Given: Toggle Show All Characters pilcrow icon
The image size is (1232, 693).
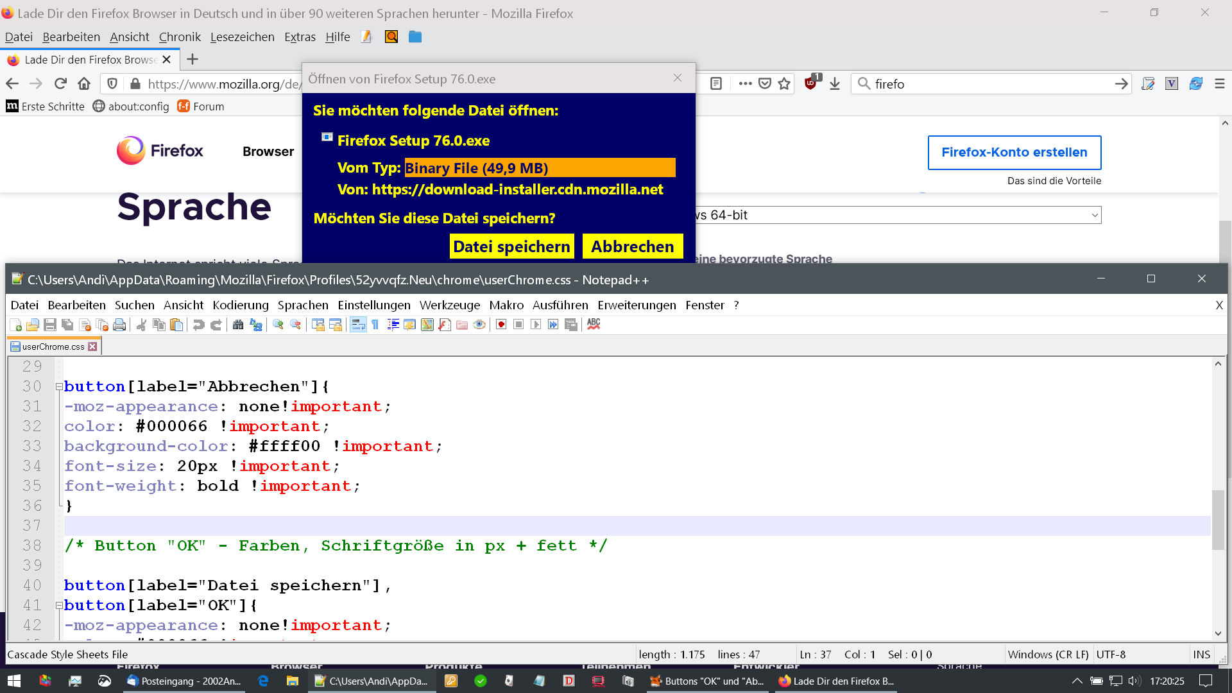Looking at the screenshot, I should pyautogui.click(x=375, y=325).
